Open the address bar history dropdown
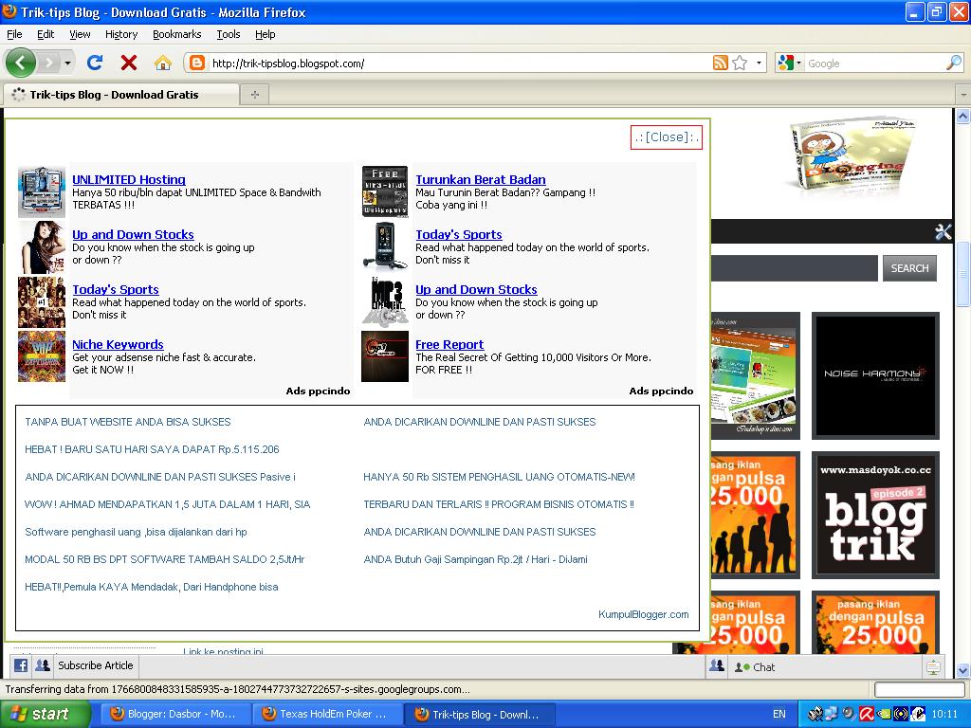The height and width of the screenshot is (728, 971). click(x=759, y=63)
